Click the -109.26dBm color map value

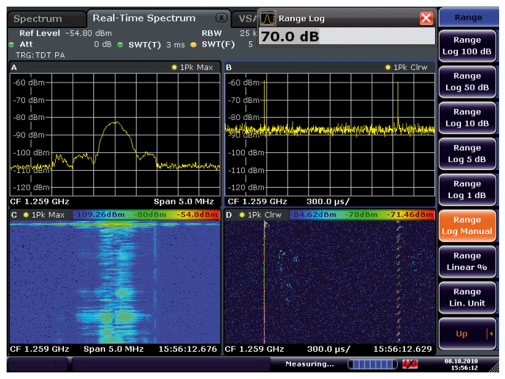[99, 215]
